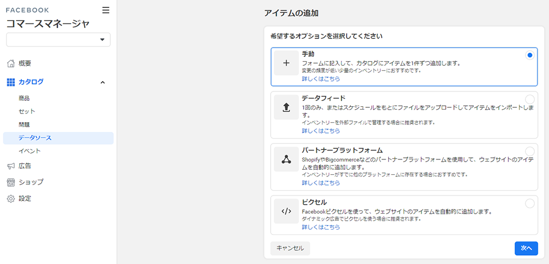Screen dimensions: 549x264
Task: Open the account selector dropdown
Action: 58,39
